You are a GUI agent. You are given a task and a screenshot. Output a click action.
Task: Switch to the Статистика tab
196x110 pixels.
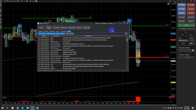click(x=63, y=31)
